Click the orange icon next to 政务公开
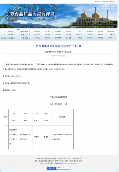This screenshot has height=172, width=119. tap(29, 35)
